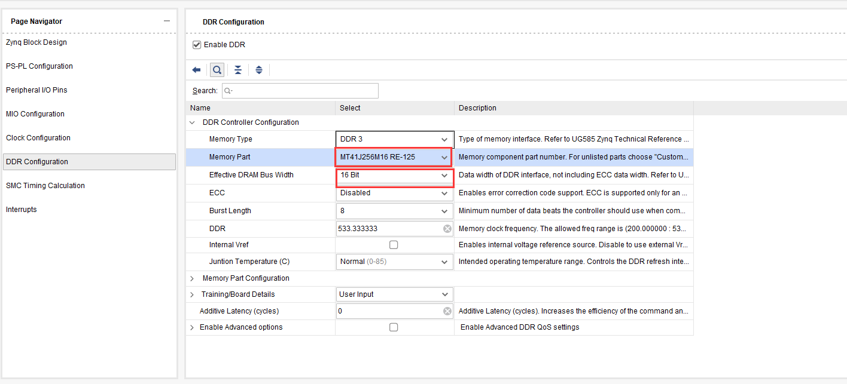Open the Junction Temperature dropdown
847x384 pixels.
394,262
